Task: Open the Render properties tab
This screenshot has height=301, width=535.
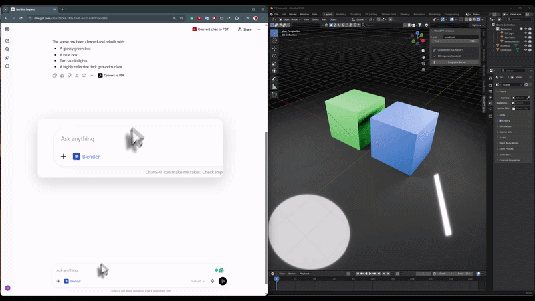Action: [490, 86]
